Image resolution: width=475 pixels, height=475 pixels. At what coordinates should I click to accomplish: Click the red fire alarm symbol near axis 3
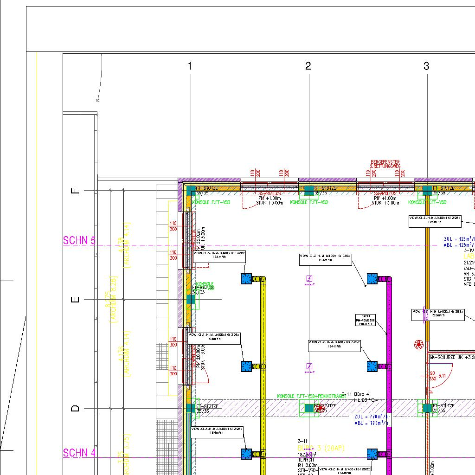(x=419, y=345)
